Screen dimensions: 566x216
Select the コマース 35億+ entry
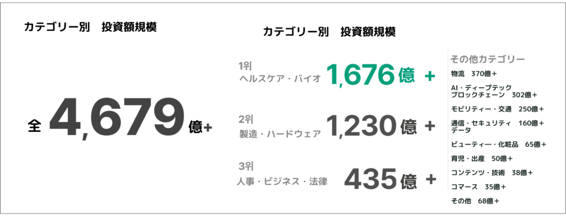point(478,187)
